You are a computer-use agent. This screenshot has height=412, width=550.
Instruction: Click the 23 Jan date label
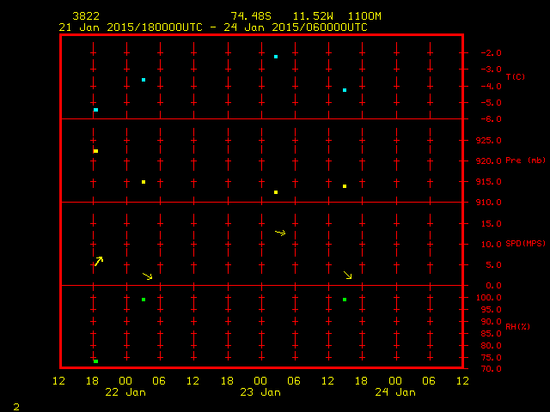pyautogui.click(x=260, y=392)
